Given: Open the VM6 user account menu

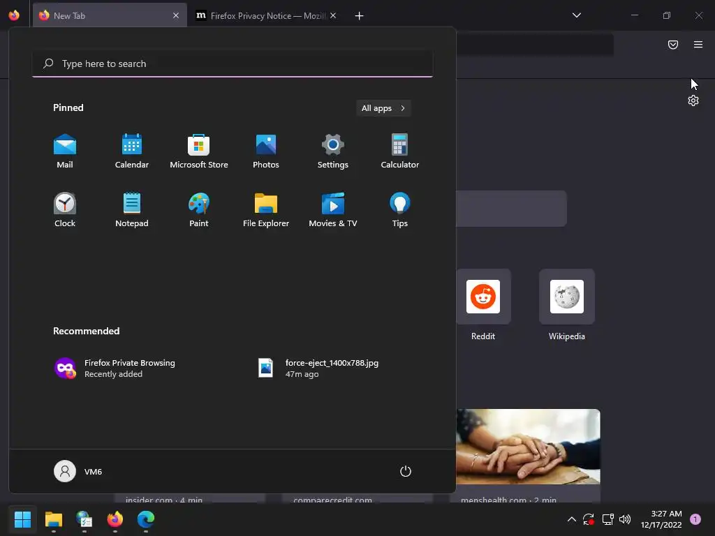Looking at the screenshot, I should [x=78, y=471].
